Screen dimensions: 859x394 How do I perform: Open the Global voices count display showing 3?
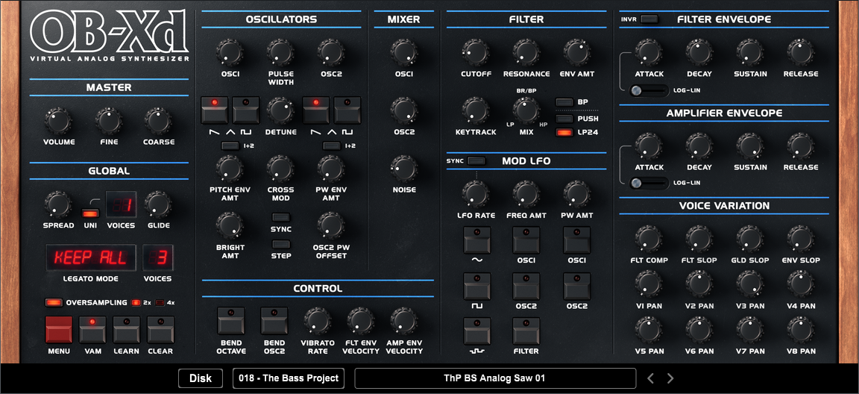tap(158, 257)
